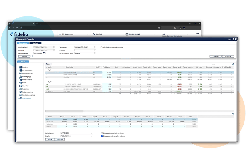Expand the My dashboard menu chevron
246x164 pixels.
[88, 34]
